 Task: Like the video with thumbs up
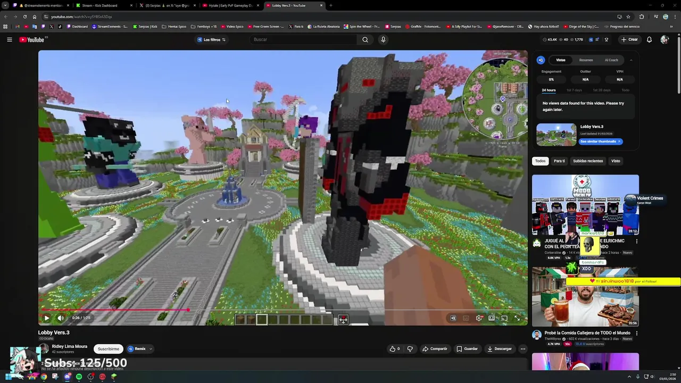[394, 349]
